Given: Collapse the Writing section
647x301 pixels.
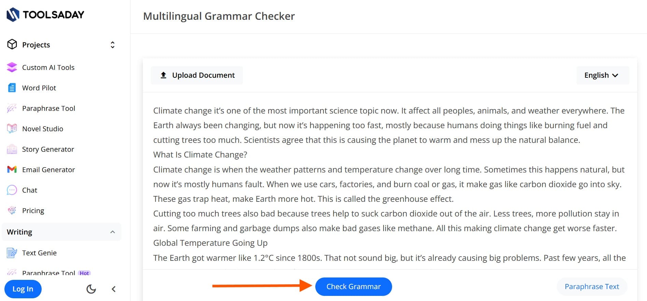Looking at the screenshot, I should click(113, 232).
